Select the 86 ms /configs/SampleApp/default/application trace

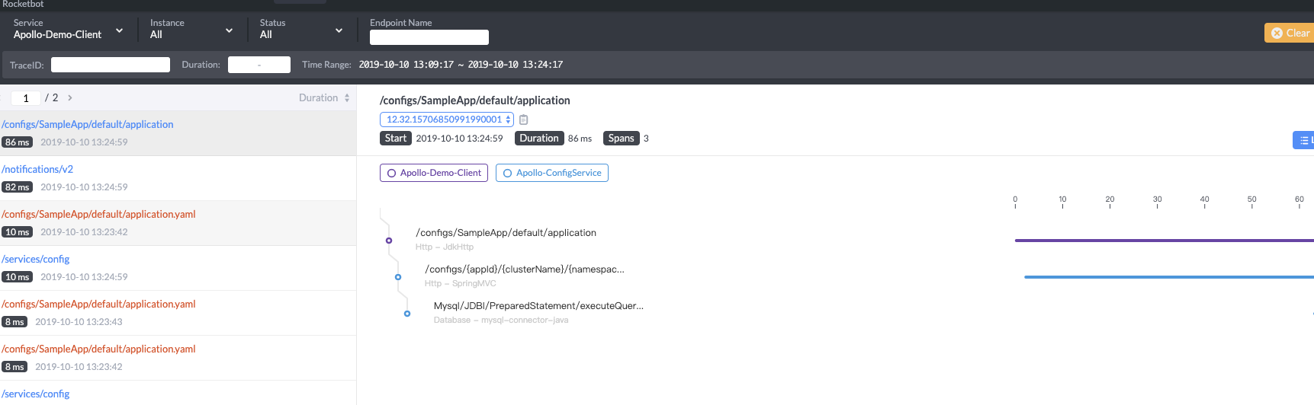(x=178, y=133)
